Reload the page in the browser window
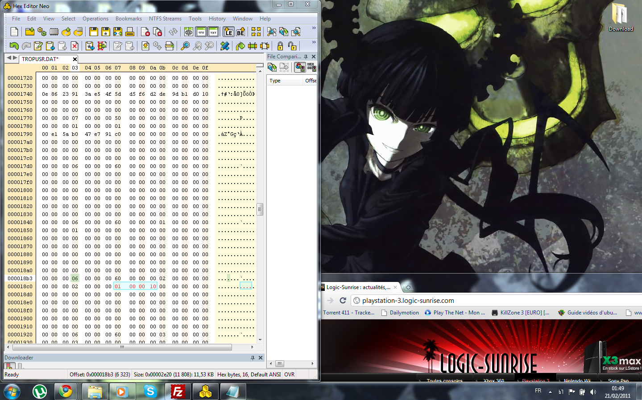This screenshot has width=642, height=400. point(343,301)
